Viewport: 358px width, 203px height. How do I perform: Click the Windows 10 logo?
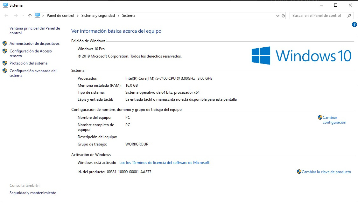301,56
